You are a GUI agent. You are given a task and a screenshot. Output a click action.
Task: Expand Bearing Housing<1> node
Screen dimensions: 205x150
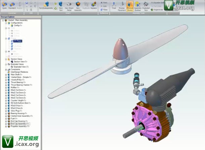click(6, 114)
